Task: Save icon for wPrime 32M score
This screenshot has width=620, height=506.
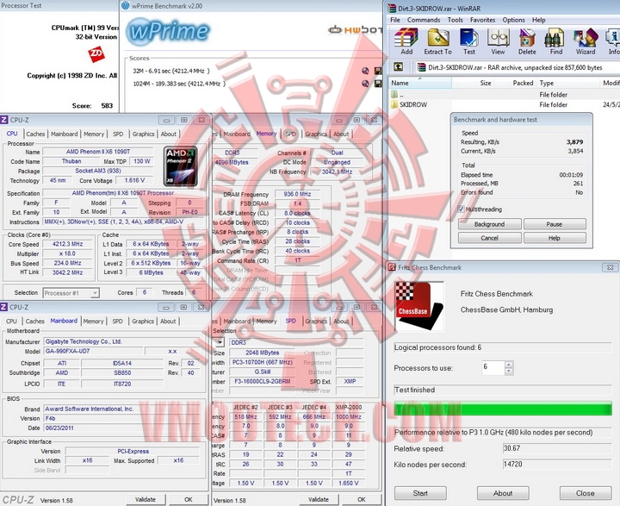Action: click(378, 71)
